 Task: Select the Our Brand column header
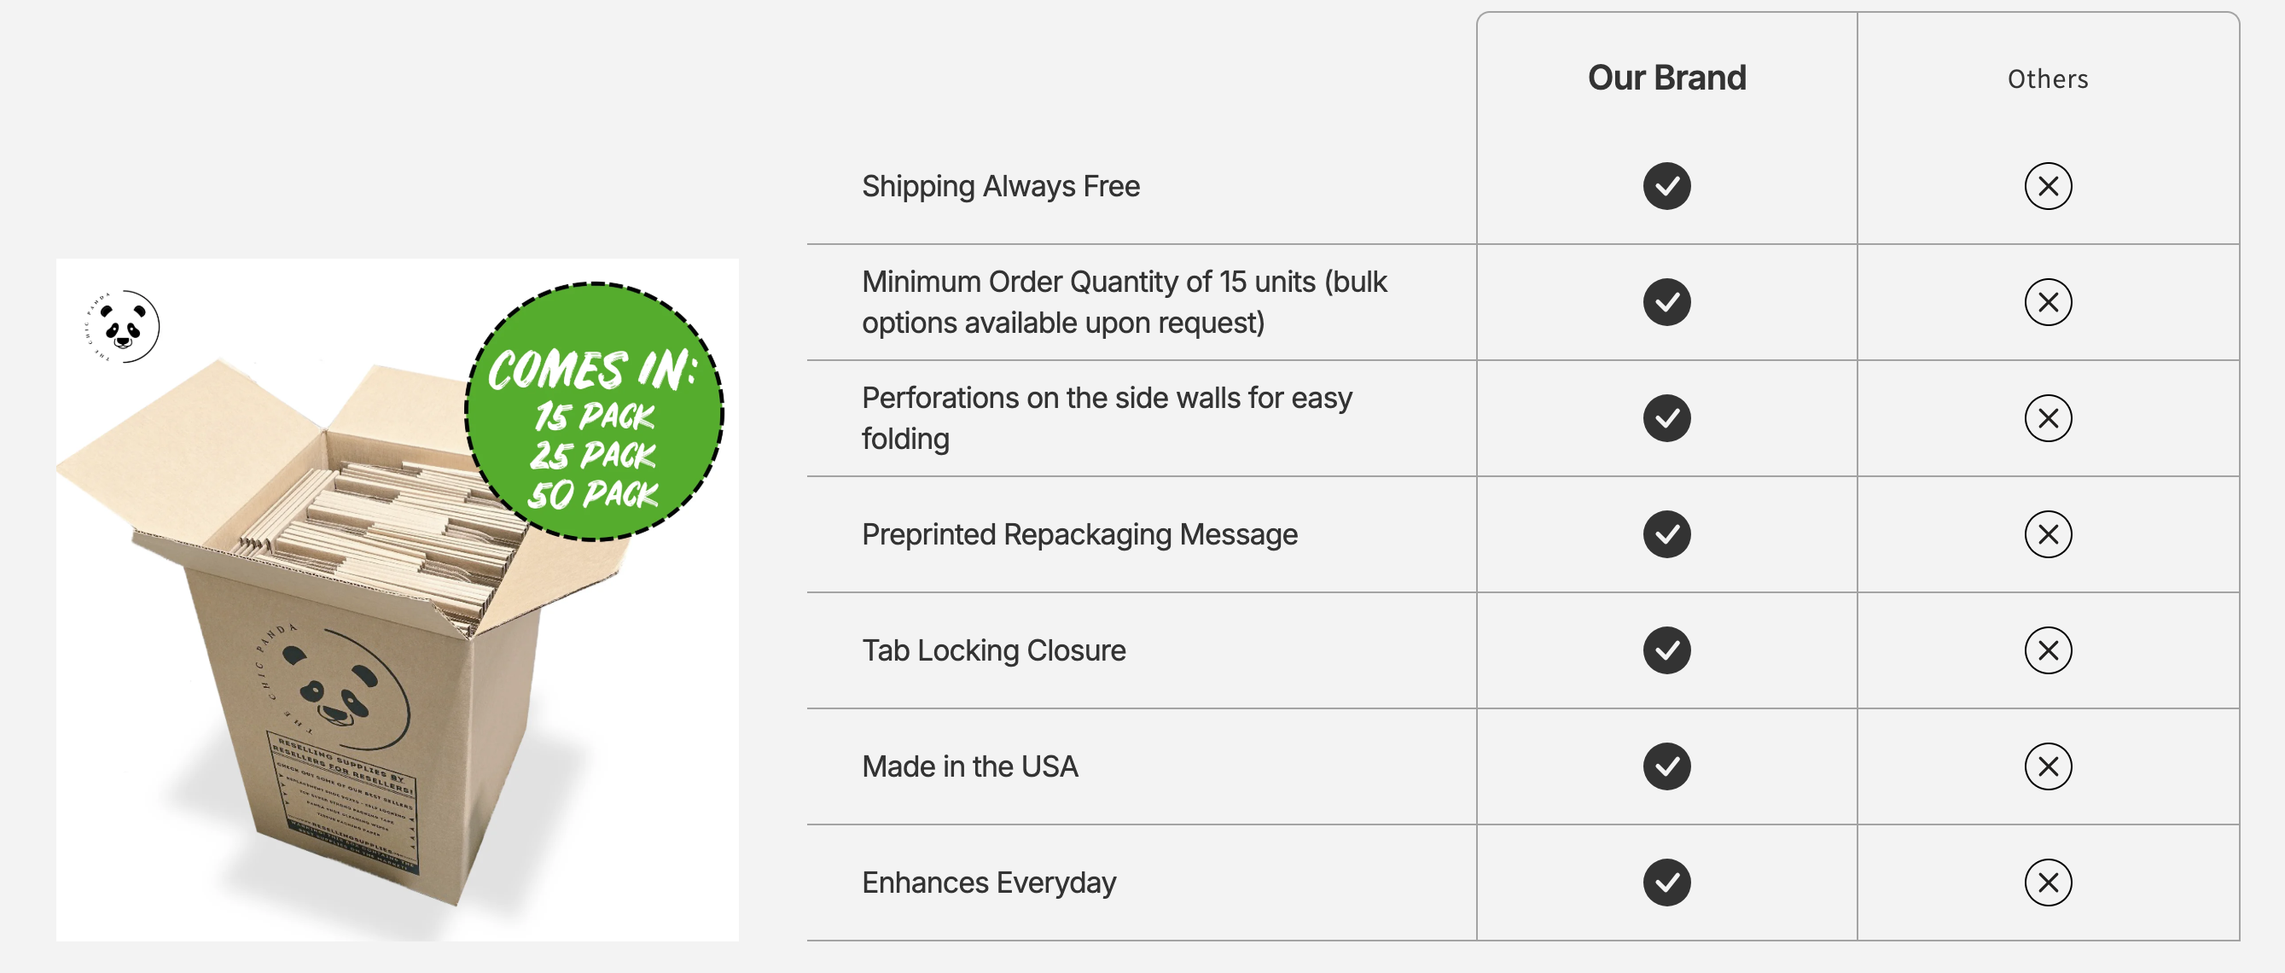(1666, 78)
